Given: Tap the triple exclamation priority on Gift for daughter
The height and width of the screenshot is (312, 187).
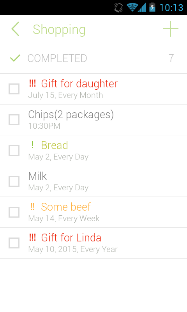Looking at the screenshot, I should (x=33, y=83).
